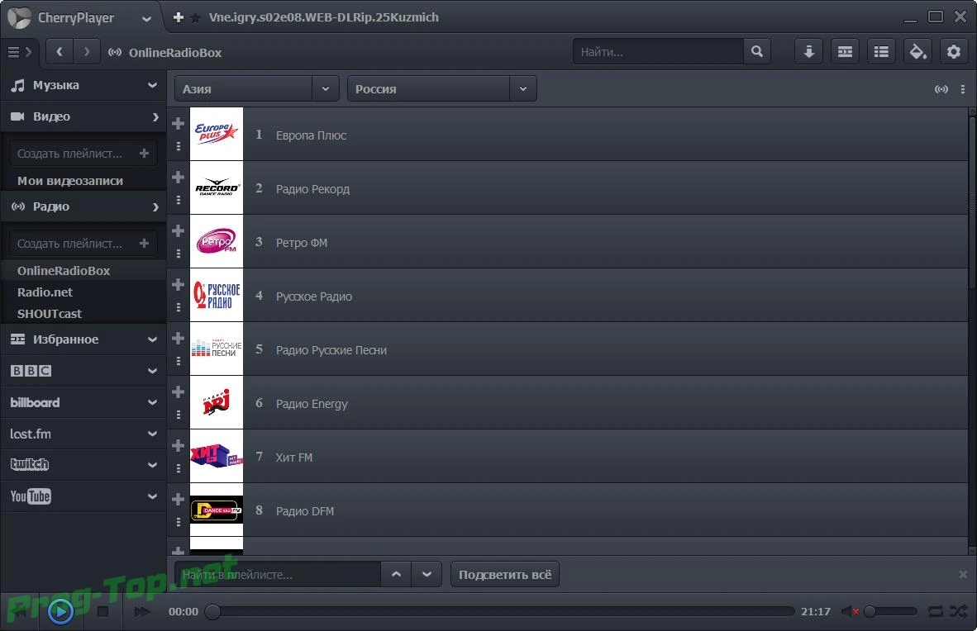
Task: Play Радио Русские Песни station
Action: tap(331, 350)
